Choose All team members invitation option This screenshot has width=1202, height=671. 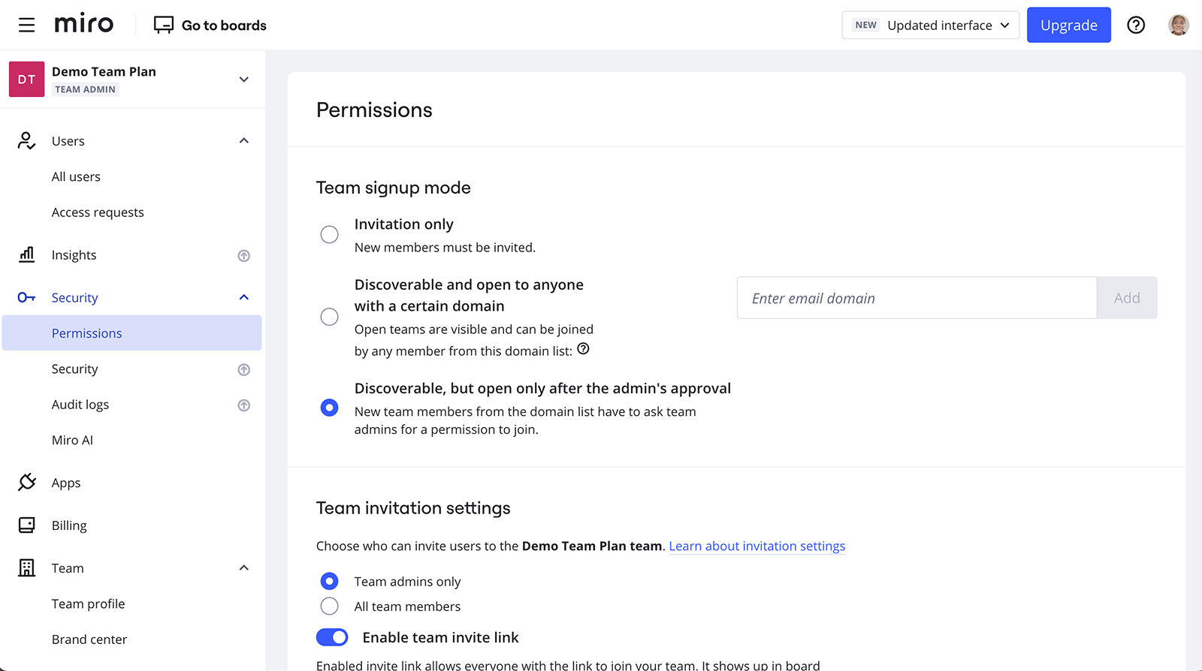pos(329,606)
